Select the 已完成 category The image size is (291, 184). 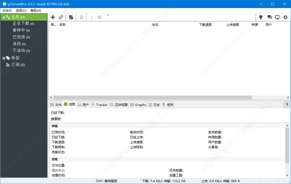[19, 37]
